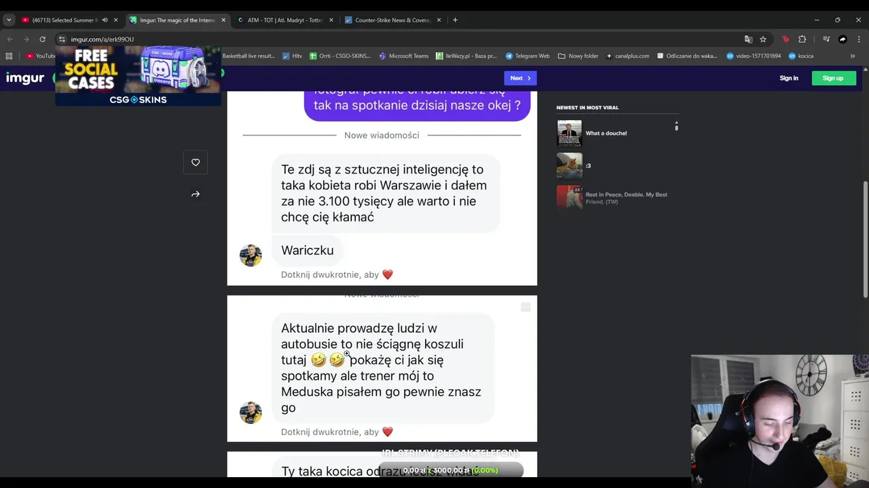Click the Te zdj są z sztucznej message
Viewport: 869px width, 488px height.
click(x=386, y=193)
